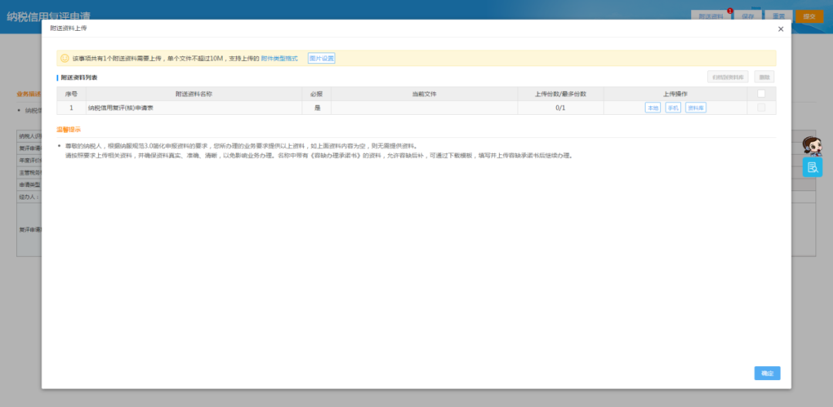
Task: Confirm with the 确定 button
Action: [x=767, y=373]
